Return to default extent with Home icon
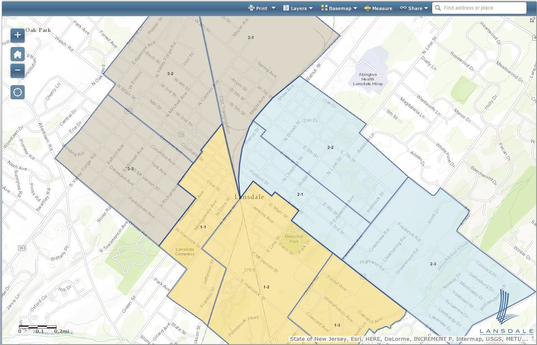 [17, 54]
